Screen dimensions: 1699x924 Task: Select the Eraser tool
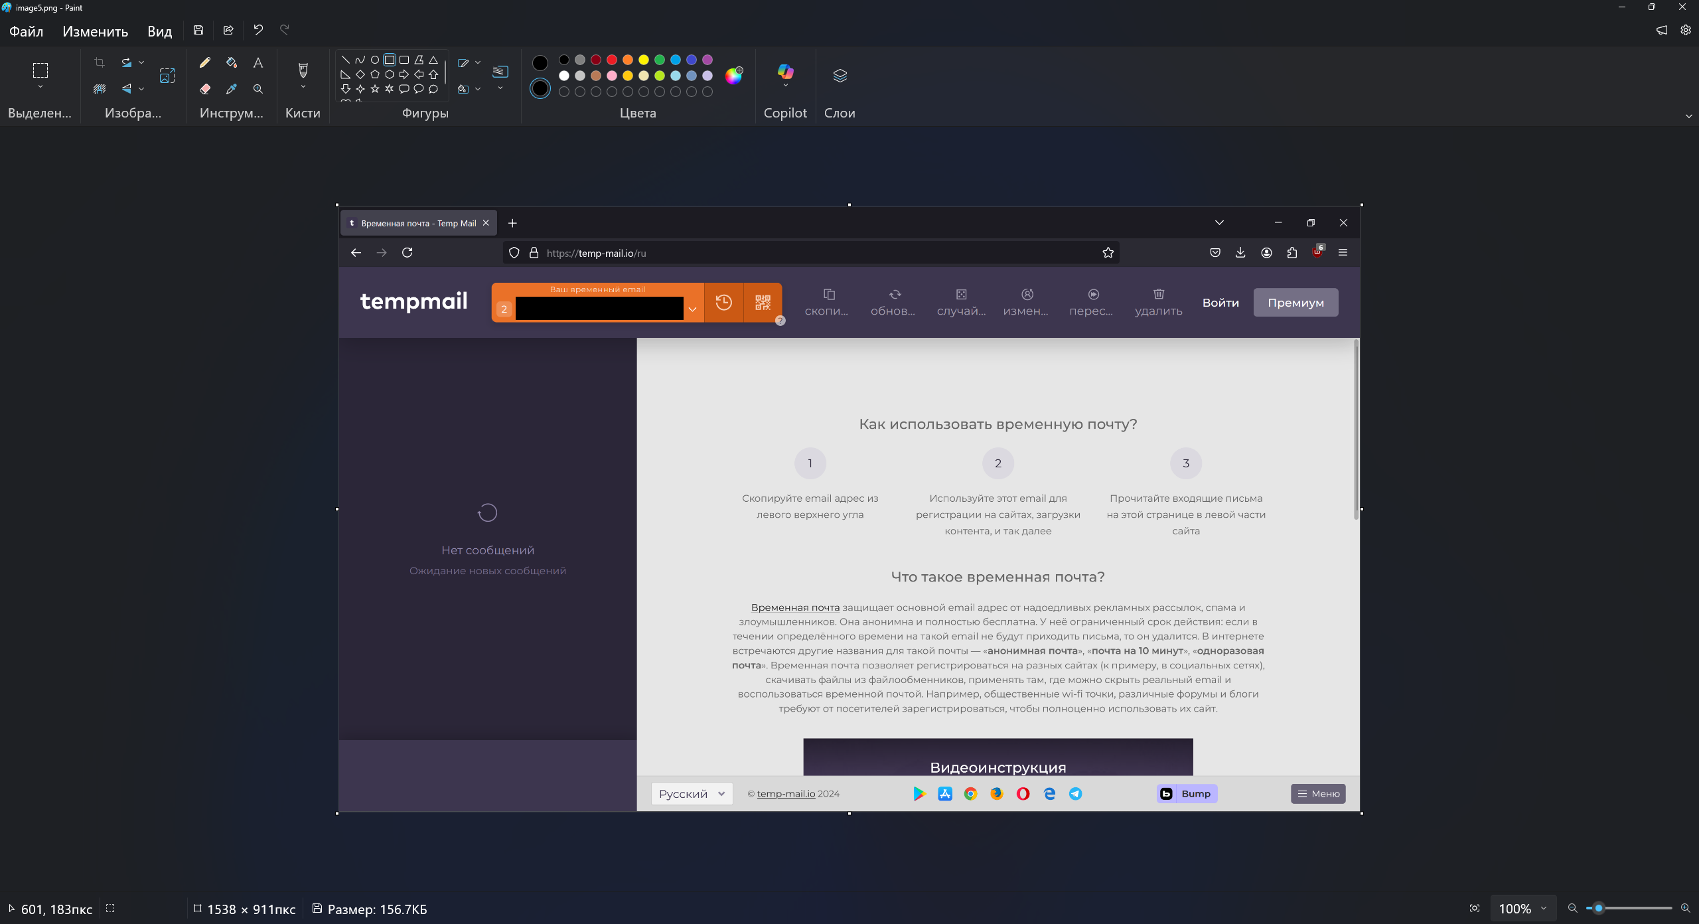coord(205,89)
